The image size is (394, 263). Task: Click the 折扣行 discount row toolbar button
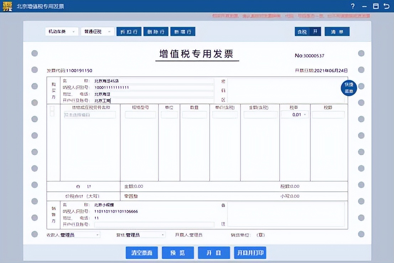pyautogui.click(x=129, y=31)
